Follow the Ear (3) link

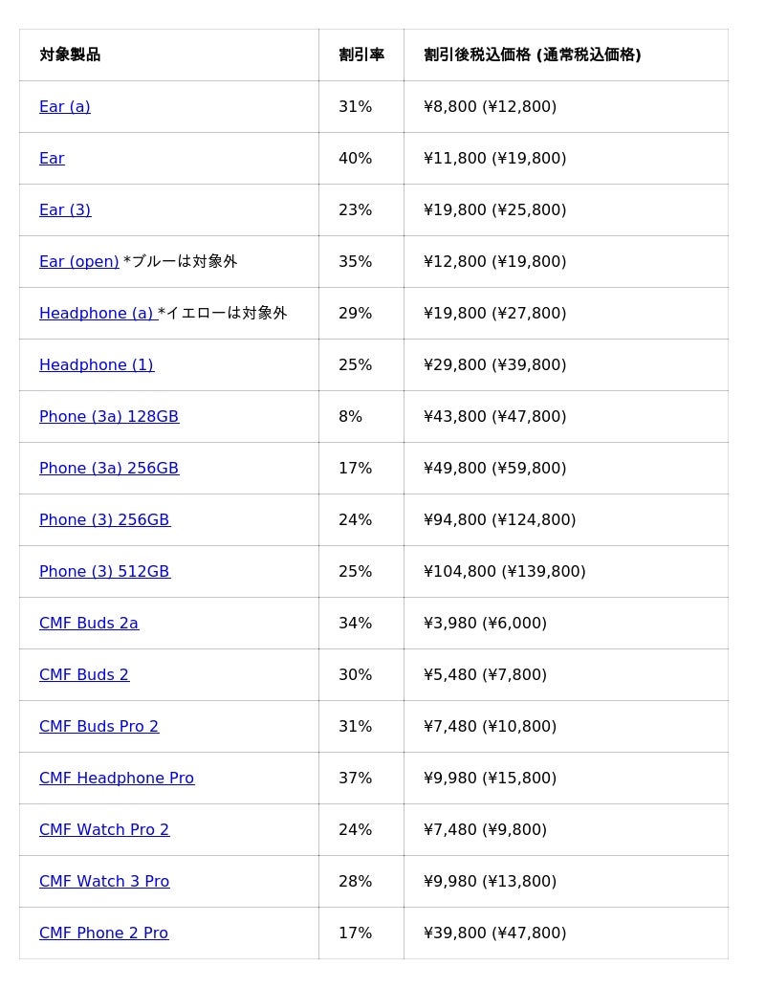(65, 209)
